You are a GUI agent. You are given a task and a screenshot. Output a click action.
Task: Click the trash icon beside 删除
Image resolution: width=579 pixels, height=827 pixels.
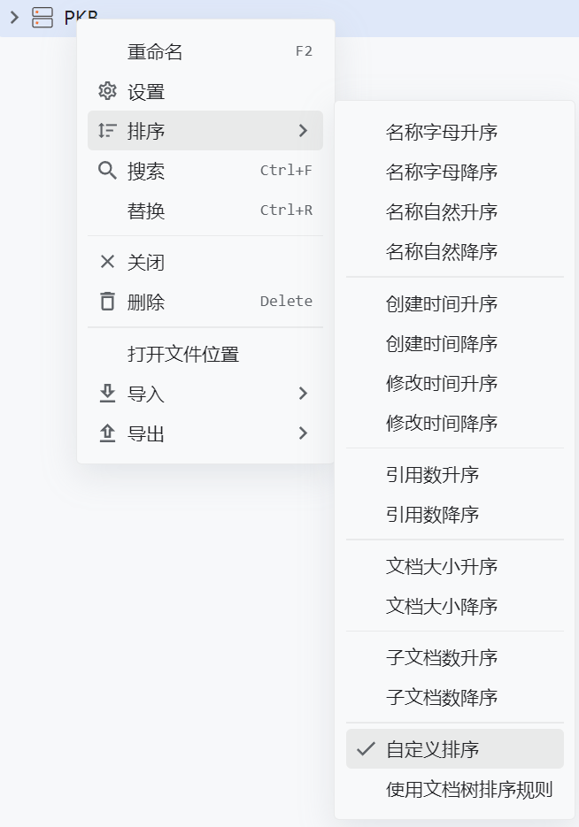pyautogui.click(x=107, y=302)
